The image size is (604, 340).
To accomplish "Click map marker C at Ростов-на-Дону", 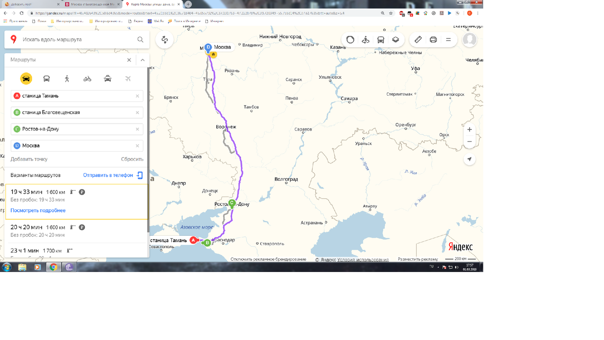I will pyautogui.click(x=232, y=203).
